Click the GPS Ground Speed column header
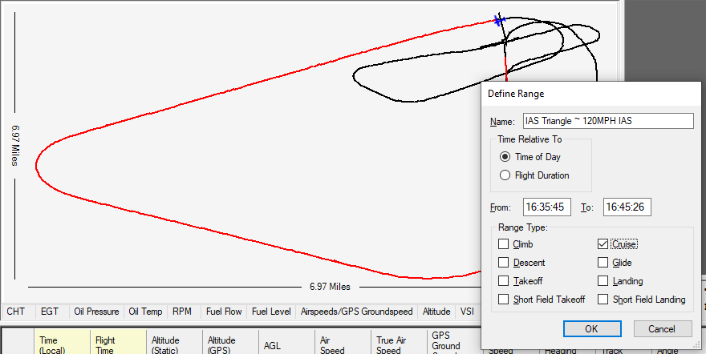The height and width of the screenshot is (354, 706). [454, 342]
